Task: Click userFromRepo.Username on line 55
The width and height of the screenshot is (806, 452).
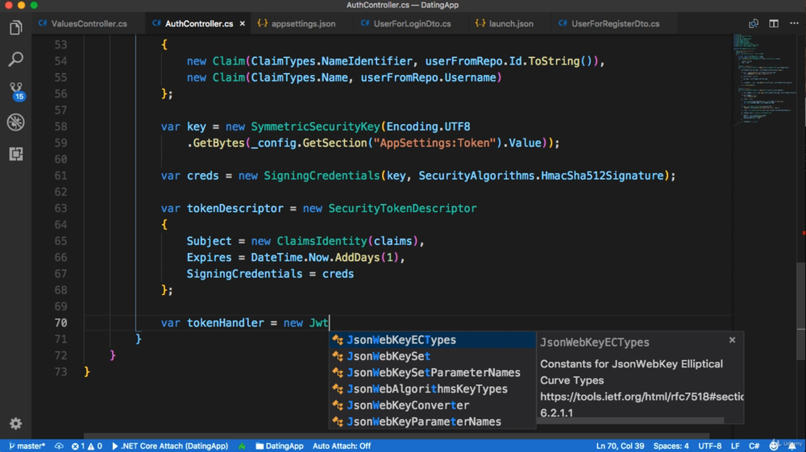Action: coord(428,77)
